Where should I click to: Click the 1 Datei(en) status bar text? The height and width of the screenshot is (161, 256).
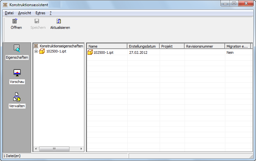pos(12,156)
